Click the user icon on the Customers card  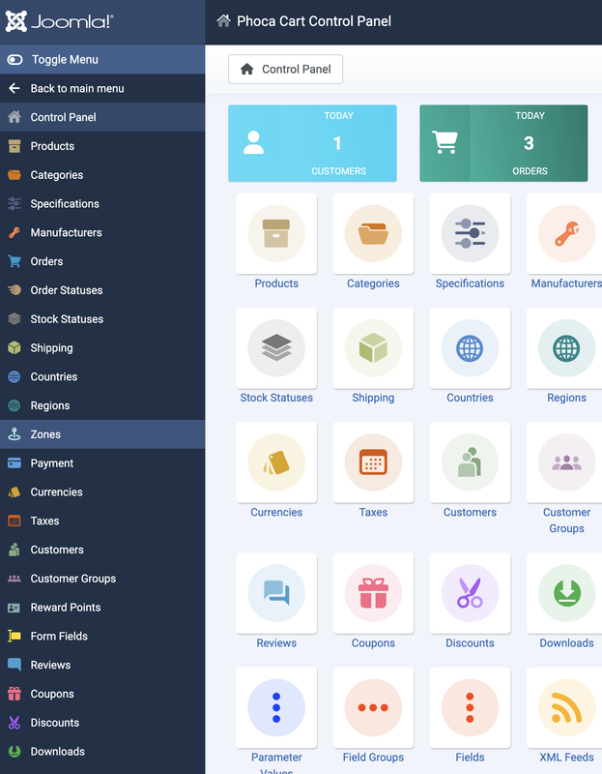tap(253, 142)
